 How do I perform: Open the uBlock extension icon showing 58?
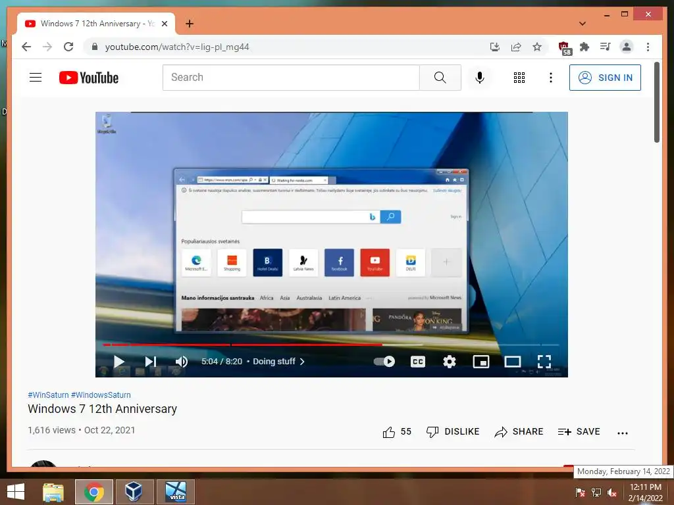564,47
